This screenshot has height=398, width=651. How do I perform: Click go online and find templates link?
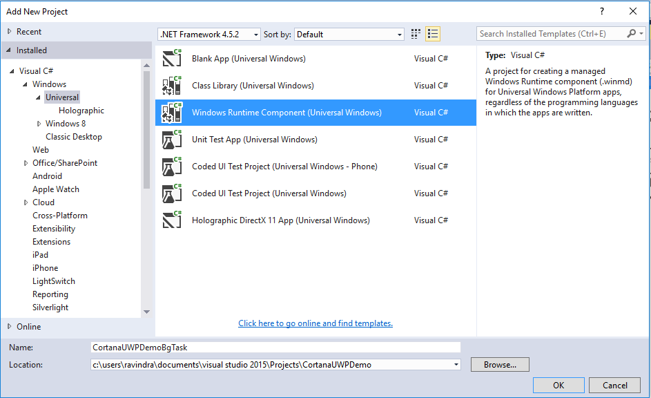pos(315,323)
